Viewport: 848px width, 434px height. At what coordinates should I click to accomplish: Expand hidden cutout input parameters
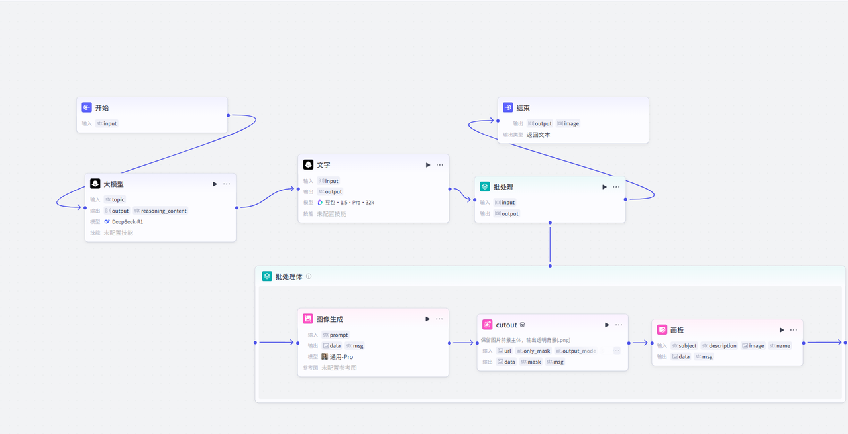tap(617, 351)
